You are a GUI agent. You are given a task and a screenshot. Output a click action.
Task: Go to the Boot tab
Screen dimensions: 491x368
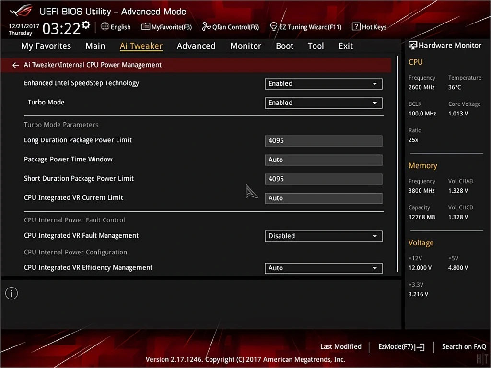285,46
